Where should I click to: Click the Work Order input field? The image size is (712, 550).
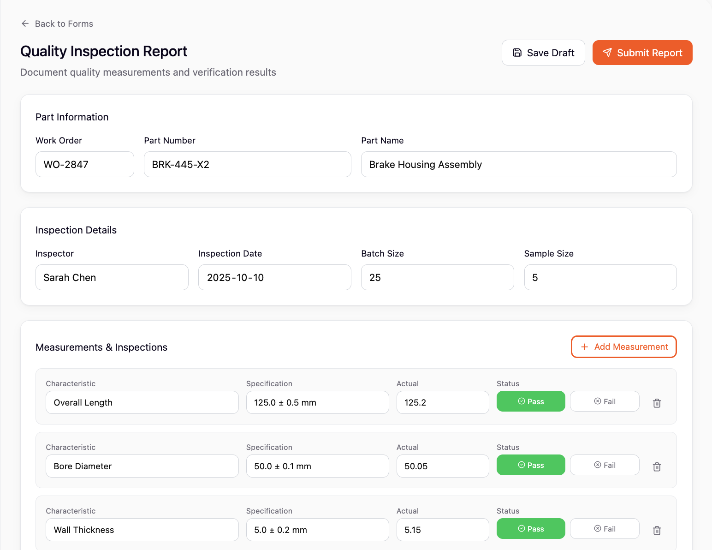coord(84,164)
